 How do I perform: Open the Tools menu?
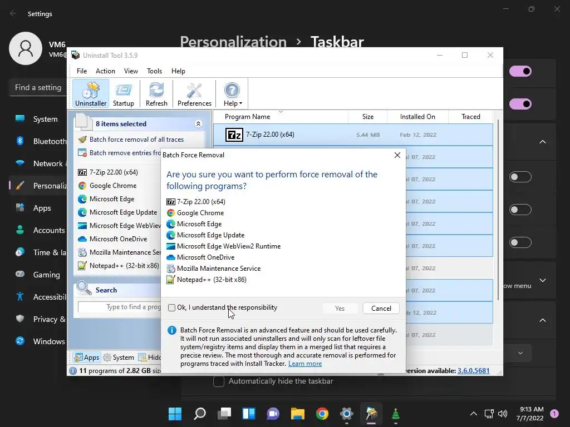[x=154, y=71]
